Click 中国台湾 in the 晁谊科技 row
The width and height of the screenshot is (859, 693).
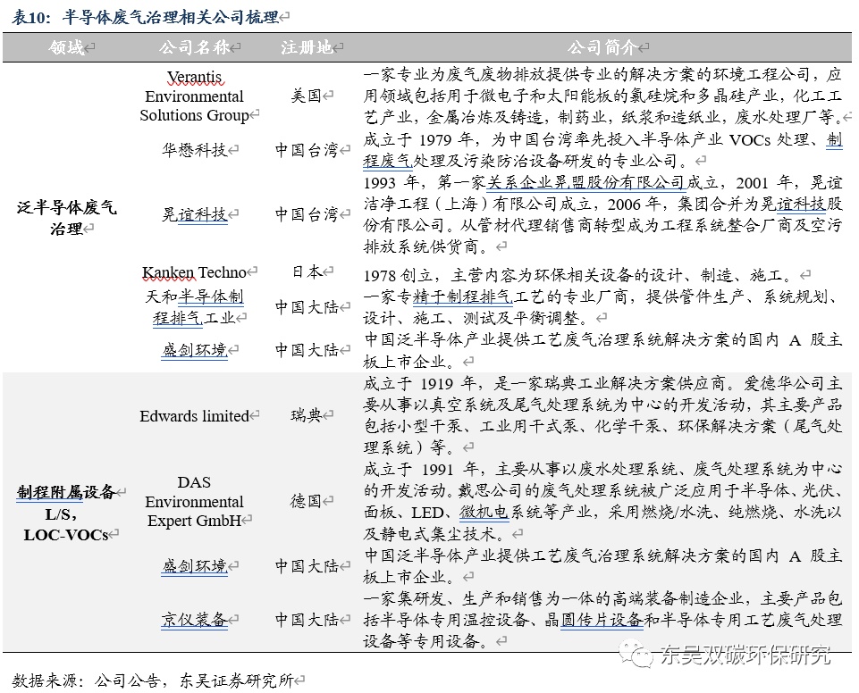pyautogui.click(x=307, y=214)
